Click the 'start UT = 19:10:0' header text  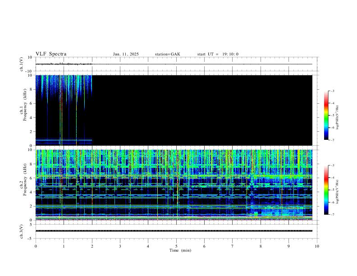click(x=218, y=54)
